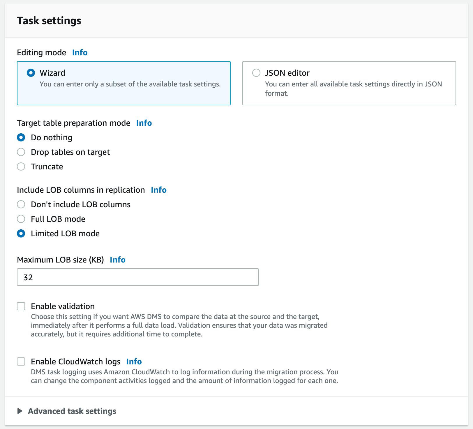This screenshot has height=429, width=473.
Task: Select Limited LOB mode
Action: (x=21, y=233)
